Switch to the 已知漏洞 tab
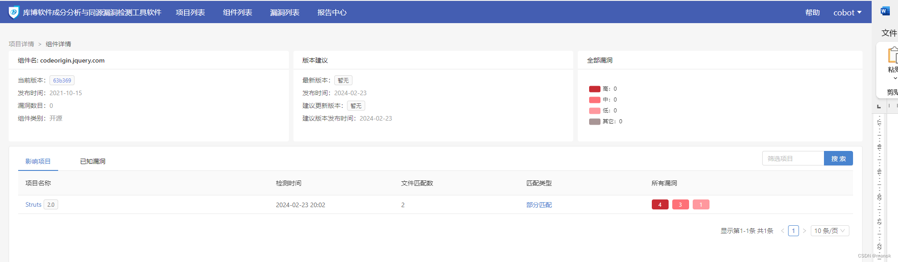This screenshot has width=898, height=262. point(93,161)
